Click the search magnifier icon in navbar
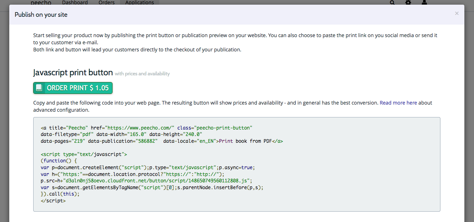The image size is (474, 222). 392,2
